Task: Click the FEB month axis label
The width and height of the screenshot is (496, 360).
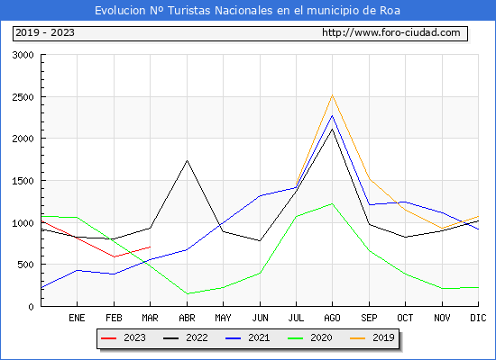Action: coord(114,318)
